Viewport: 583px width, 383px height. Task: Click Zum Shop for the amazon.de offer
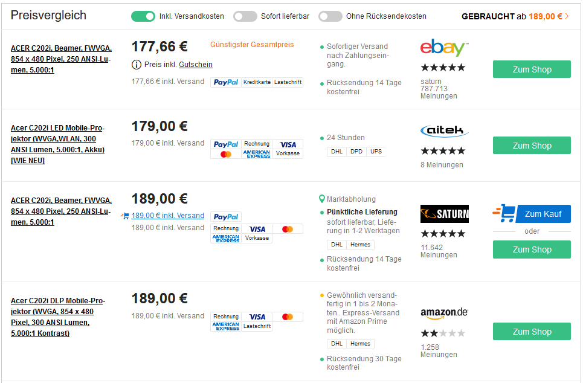pyautogui.click(x=532, y=332)
